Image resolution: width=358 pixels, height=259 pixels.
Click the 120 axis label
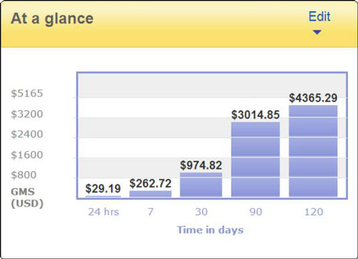314,212
